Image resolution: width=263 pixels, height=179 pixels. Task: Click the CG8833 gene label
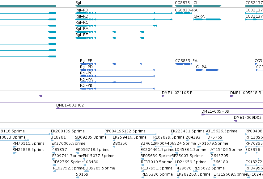point(182,3)
